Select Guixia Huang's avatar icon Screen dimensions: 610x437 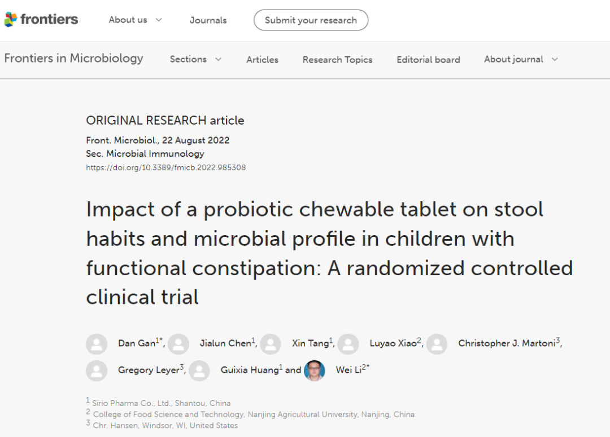click(x=199, y=370)
